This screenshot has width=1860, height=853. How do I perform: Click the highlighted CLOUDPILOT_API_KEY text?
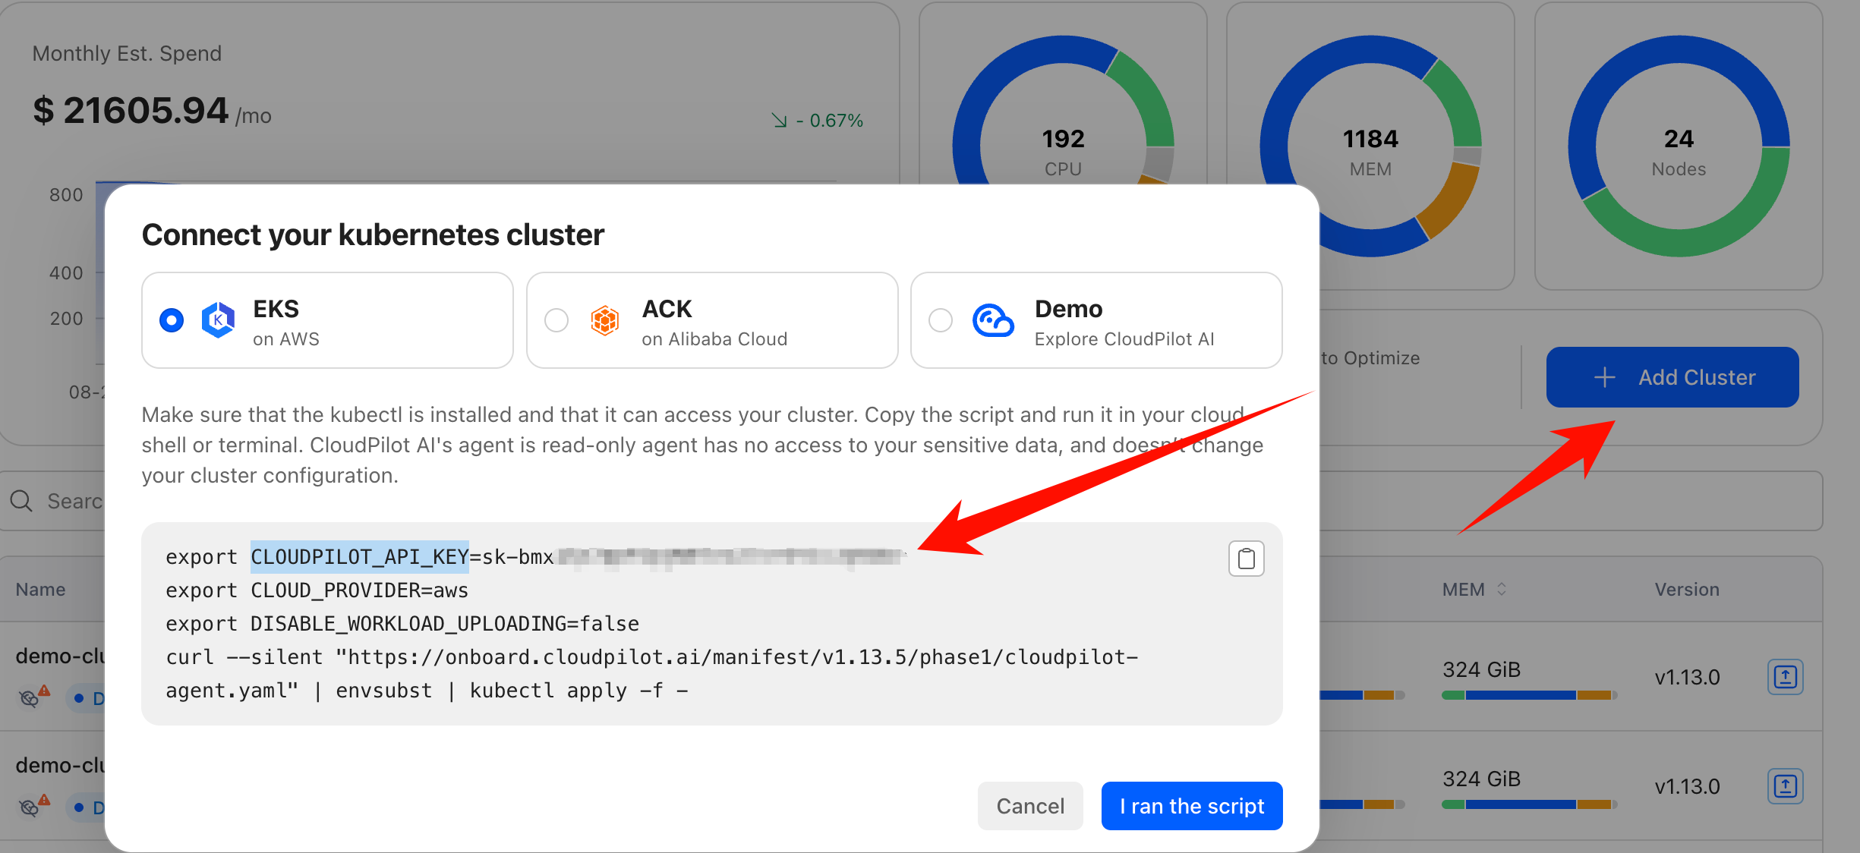tap(360, 557)
